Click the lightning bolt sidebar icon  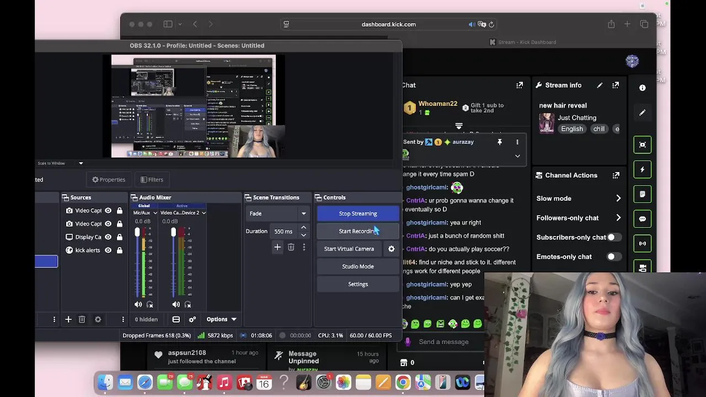tap(643, 169)
